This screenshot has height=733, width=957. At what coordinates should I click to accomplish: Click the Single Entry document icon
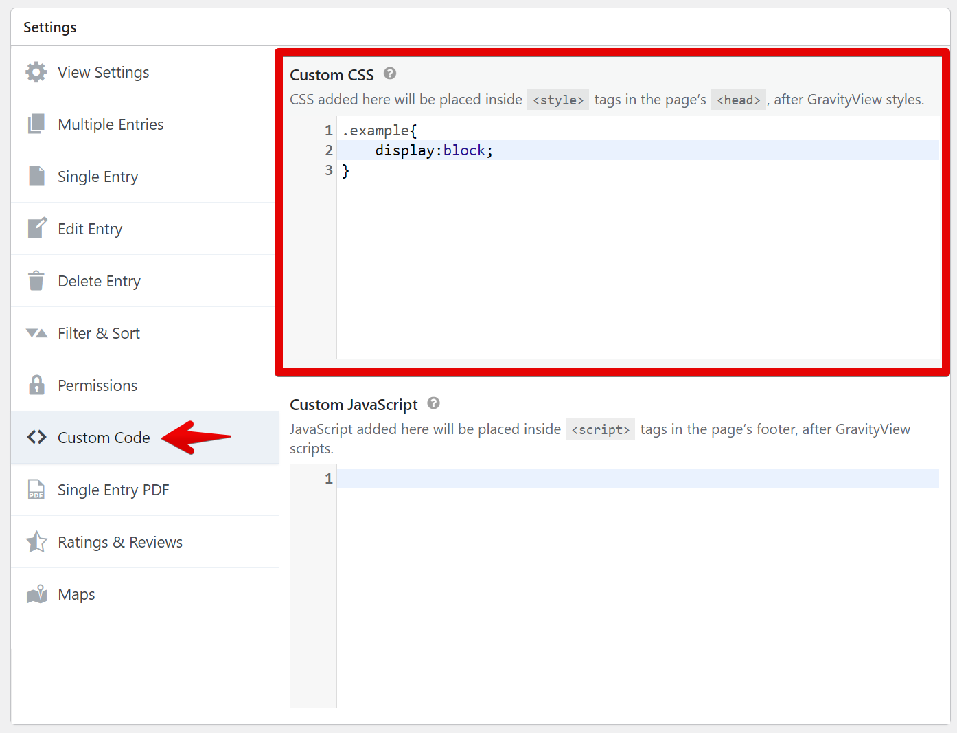coord(36,177)
